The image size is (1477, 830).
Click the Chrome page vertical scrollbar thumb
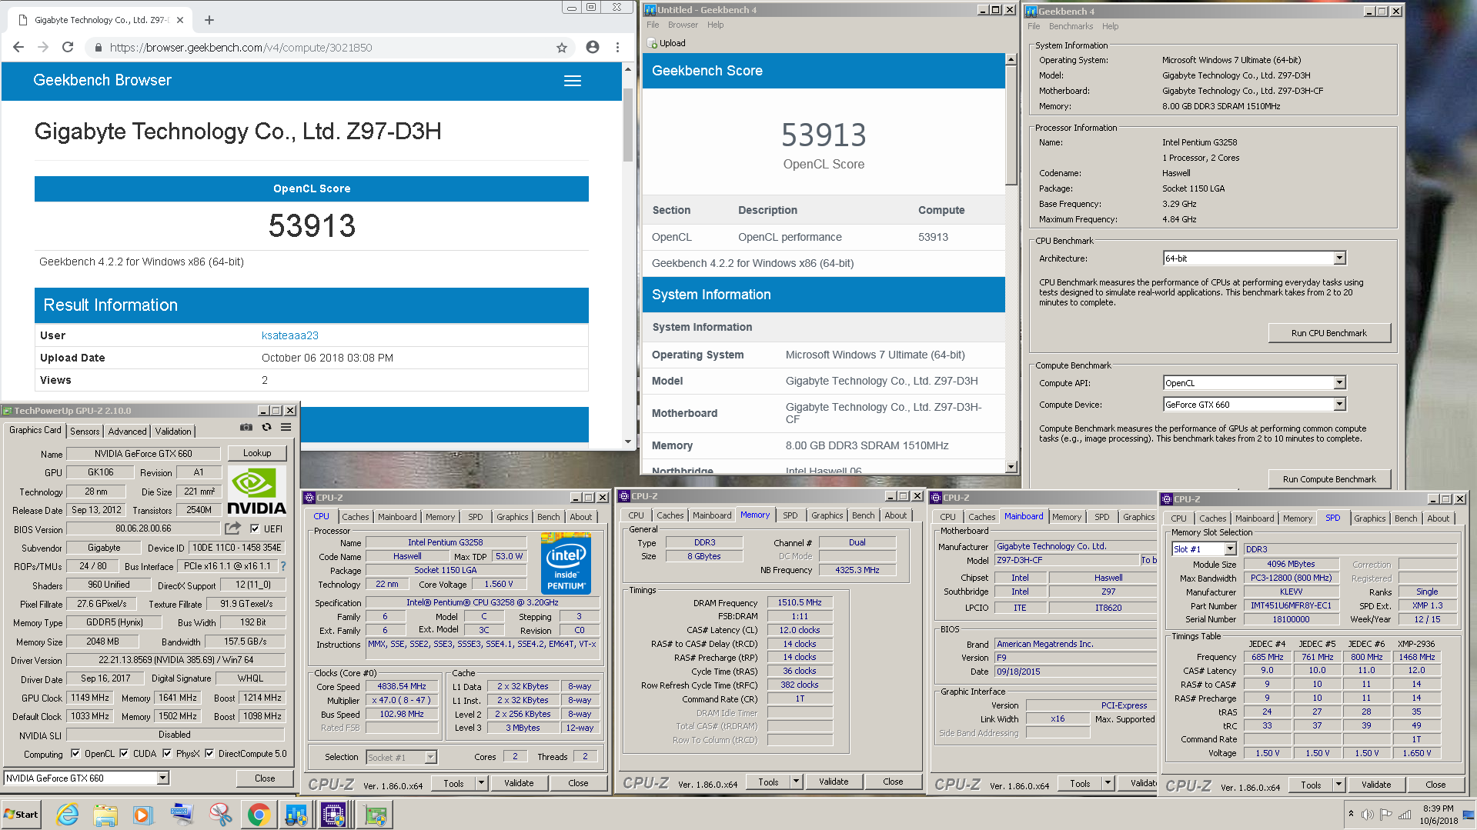click(x=628, y=125)
